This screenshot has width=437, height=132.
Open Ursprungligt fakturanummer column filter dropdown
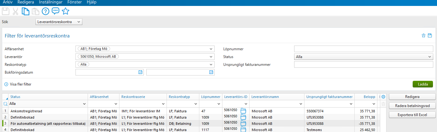point(352,104)
